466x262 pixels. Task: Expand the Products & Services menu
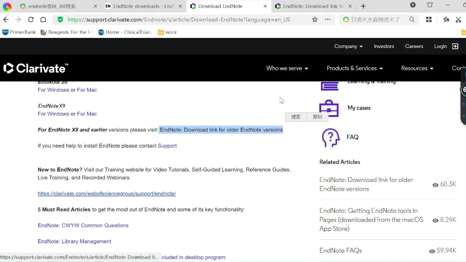click(x=355, y=68)
